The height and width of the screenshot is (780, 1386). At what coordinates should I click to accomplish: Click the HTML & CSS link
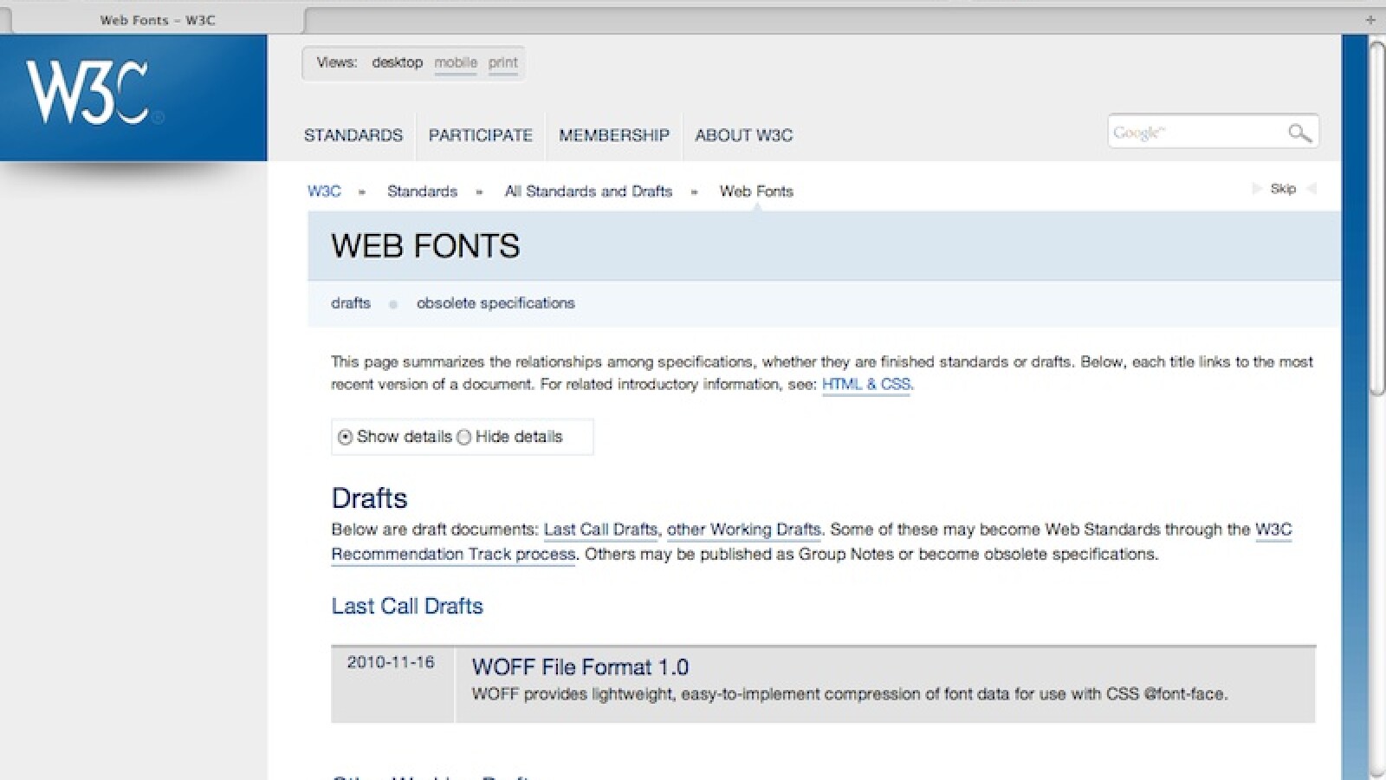tap(865, 384)
